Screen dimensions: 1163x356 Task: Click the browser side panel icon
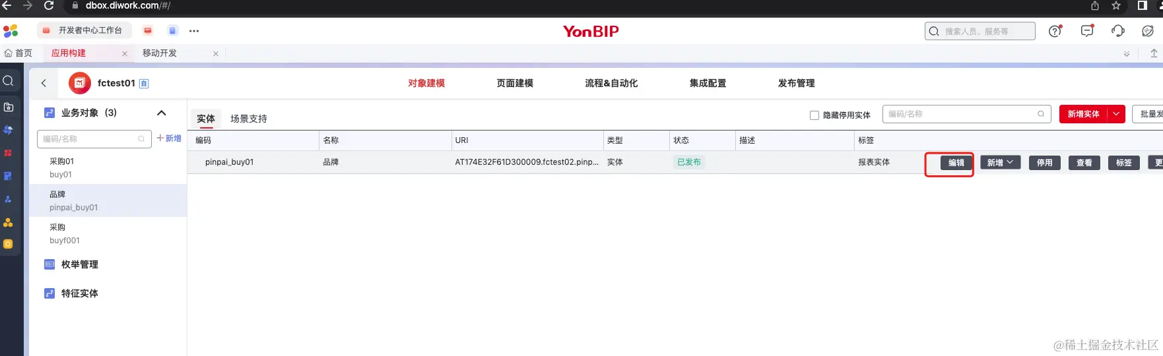tap(1143, 5)
